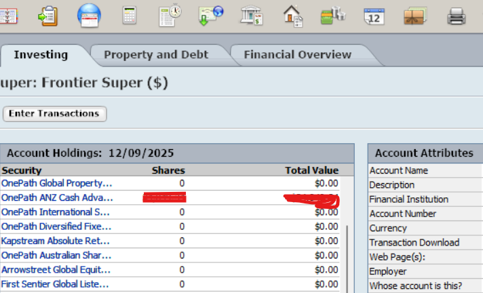This screenshot has height=293, width=483.
Task: Open the wallet and coins icon
Action: point(333,16)
